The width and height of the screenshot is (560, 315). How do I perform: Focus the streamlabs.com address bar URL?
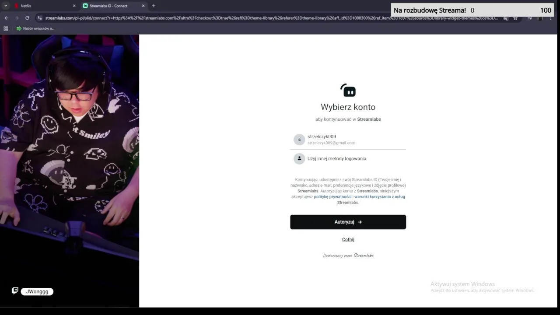coord(271,18)
